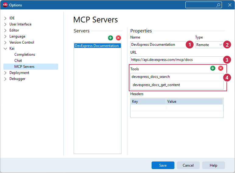Open the Chat options page

click(18, 61)
